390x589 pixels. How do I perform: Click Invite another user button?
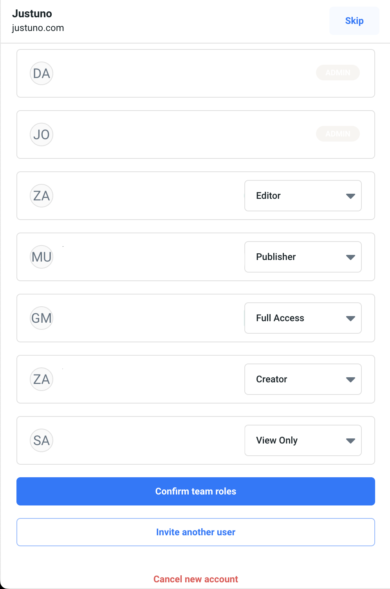coord(196,532)
